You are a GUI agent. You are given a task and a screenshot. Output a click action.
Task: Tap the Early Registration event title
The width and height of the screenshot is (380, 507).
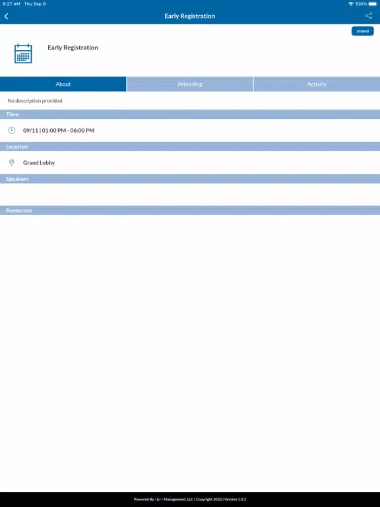click(73, 48)
